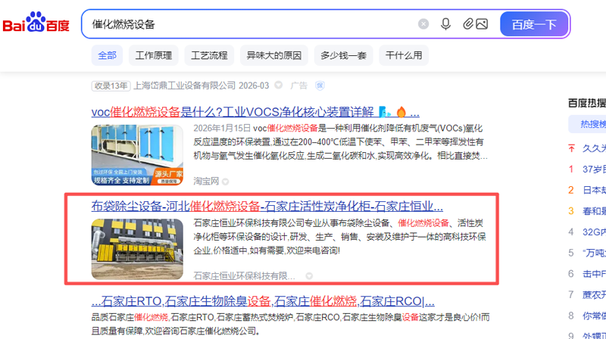Viewport: 606px width, 339px height.
Task: Open the voc催化燃烧设备是什么 result link
Action: 233,112
